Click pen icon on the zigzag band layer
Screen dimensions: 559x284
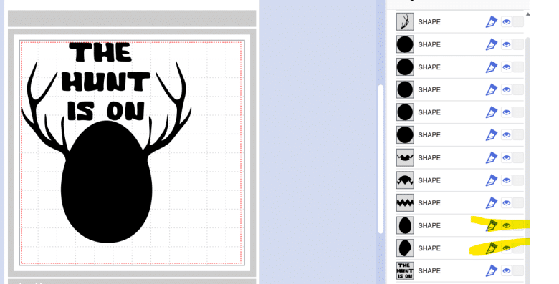click(x=491, y=203)
